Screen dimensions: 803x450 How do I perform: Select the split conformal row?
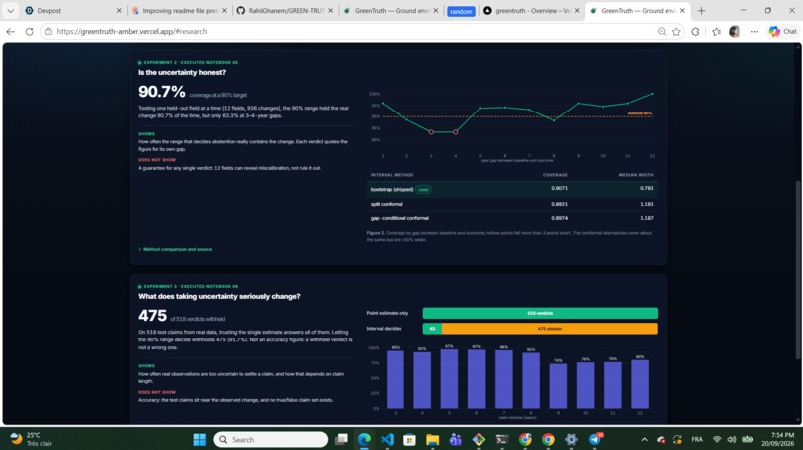point(512,204)
